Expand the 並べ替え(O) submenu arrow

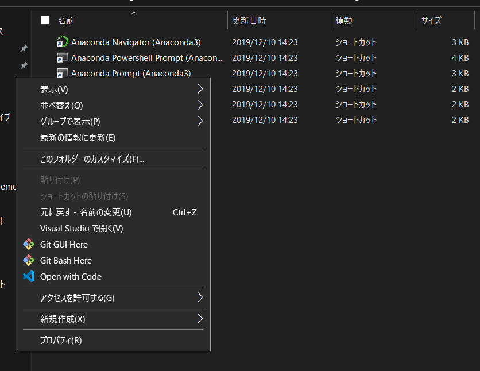(200, 105)
